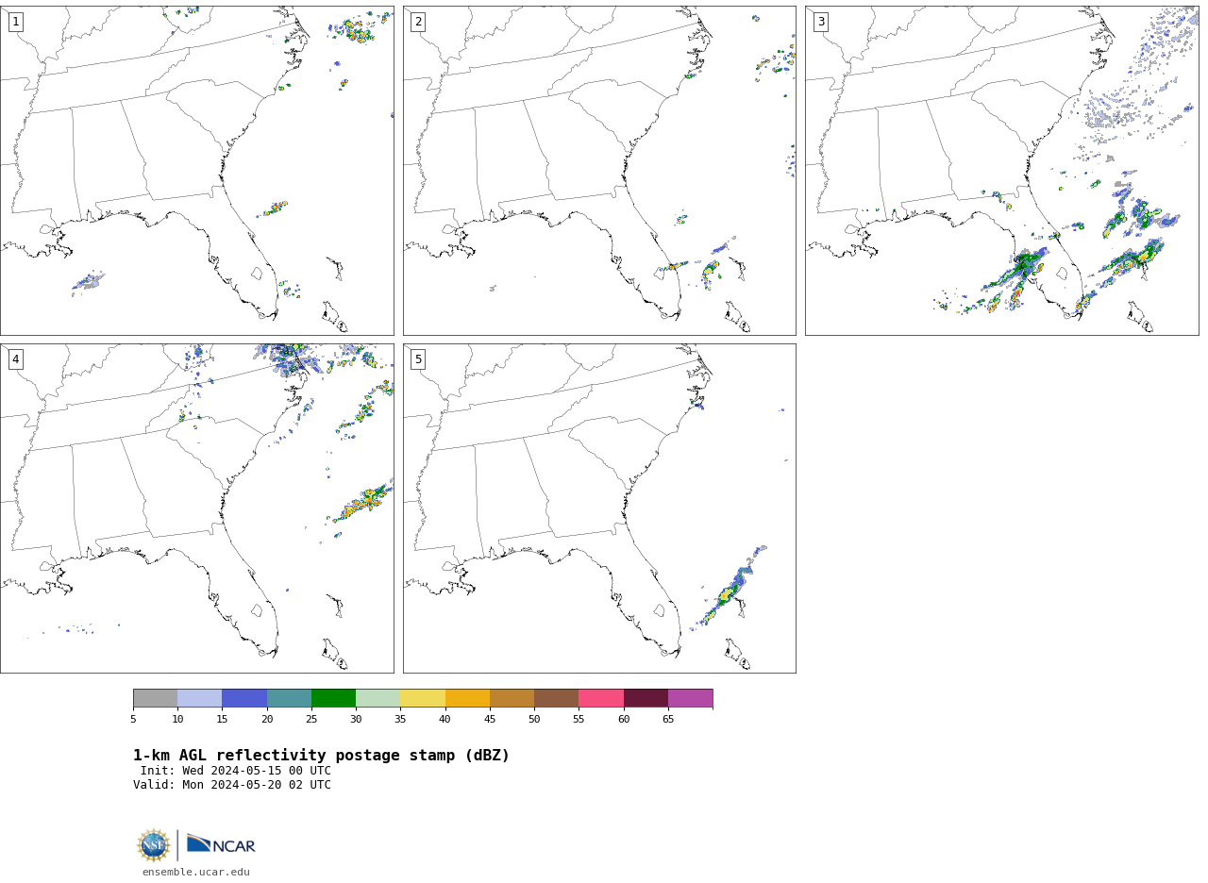Click the purple 65+ dBZ swatch
Image resolution: width=1208 pixels, height=883 pixels.
coord(691,698)
